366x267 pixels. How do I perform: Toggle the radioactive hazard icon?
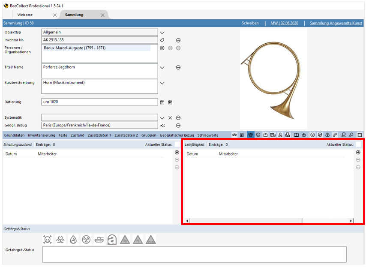coord(86,240)
